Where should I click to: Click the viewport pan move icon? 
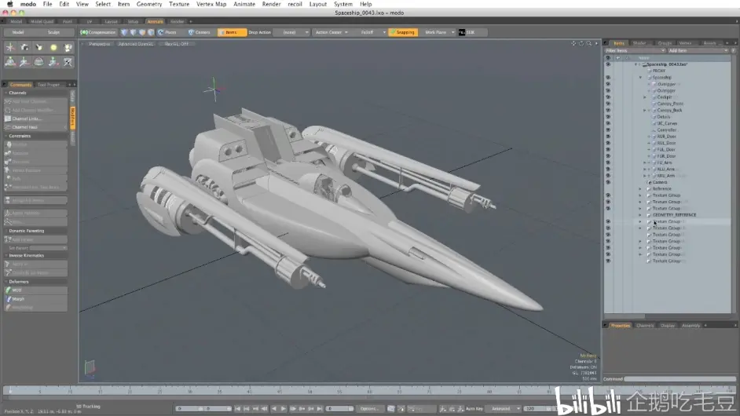(574, 43)
